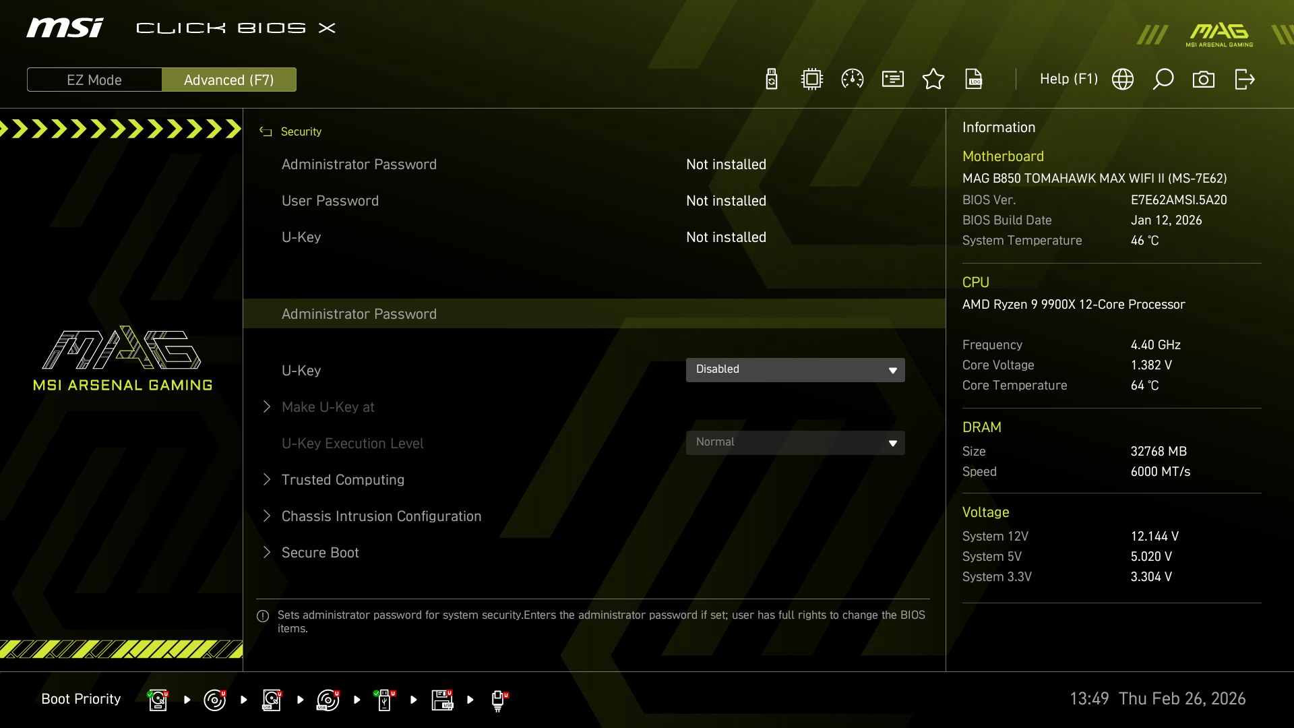Open the CPU specifications panel
Viewport: 1294px width, 728px height.
pyautogui.click(x=811, y=79)
